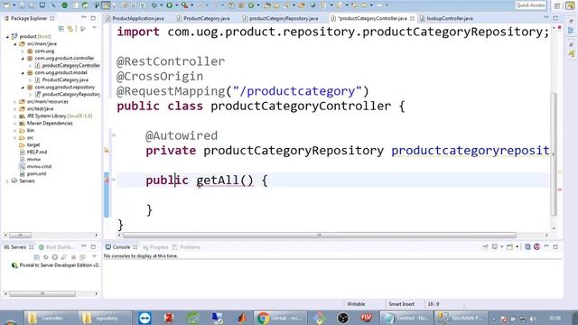Viewport: 578px width, 325px height.
Task: Open the FLV player icon in taskbar
Action: point(366,318)
